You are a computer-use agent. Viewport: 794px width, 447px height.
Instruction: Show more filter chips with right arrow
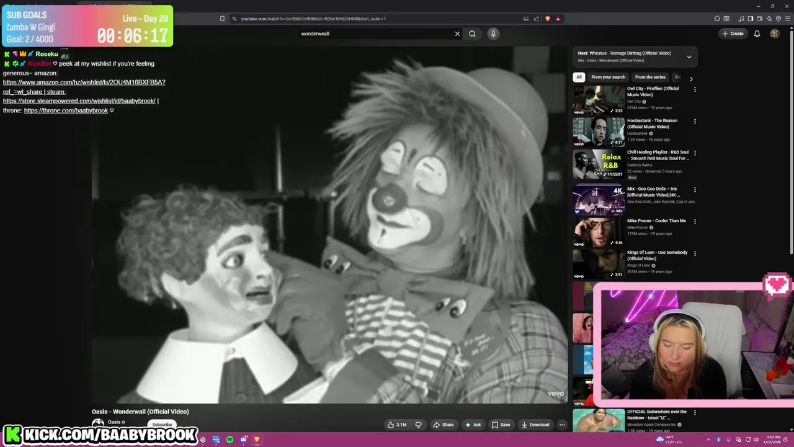pos(691,78)
